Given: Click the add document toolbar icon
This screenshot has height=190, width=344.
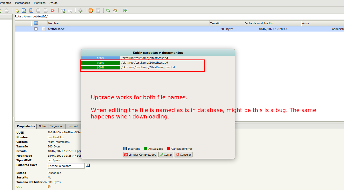Looking at the screenshot, I should pos(24,11).
